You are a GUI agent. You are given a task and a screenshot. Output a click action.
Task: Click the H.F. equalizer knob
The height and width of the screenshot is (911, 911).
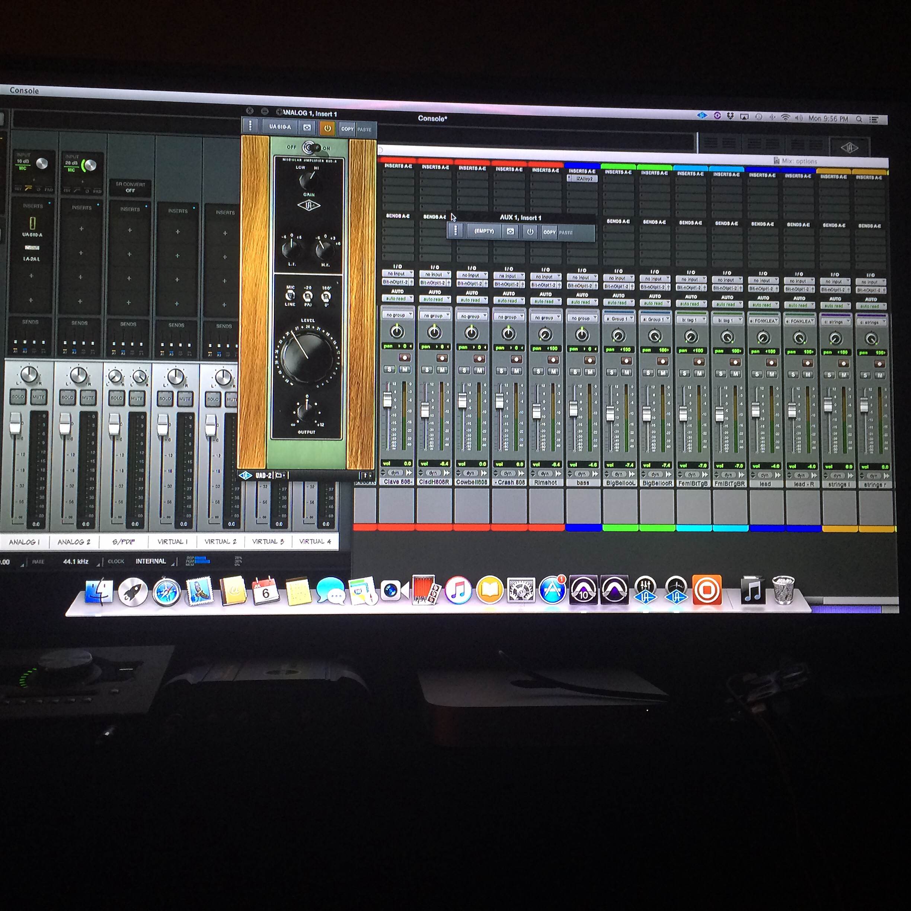[325, 250]
